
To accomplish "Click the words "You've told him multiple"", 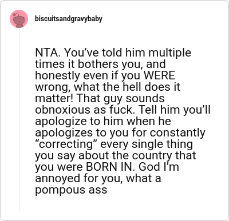I will [x=127, y=53].
